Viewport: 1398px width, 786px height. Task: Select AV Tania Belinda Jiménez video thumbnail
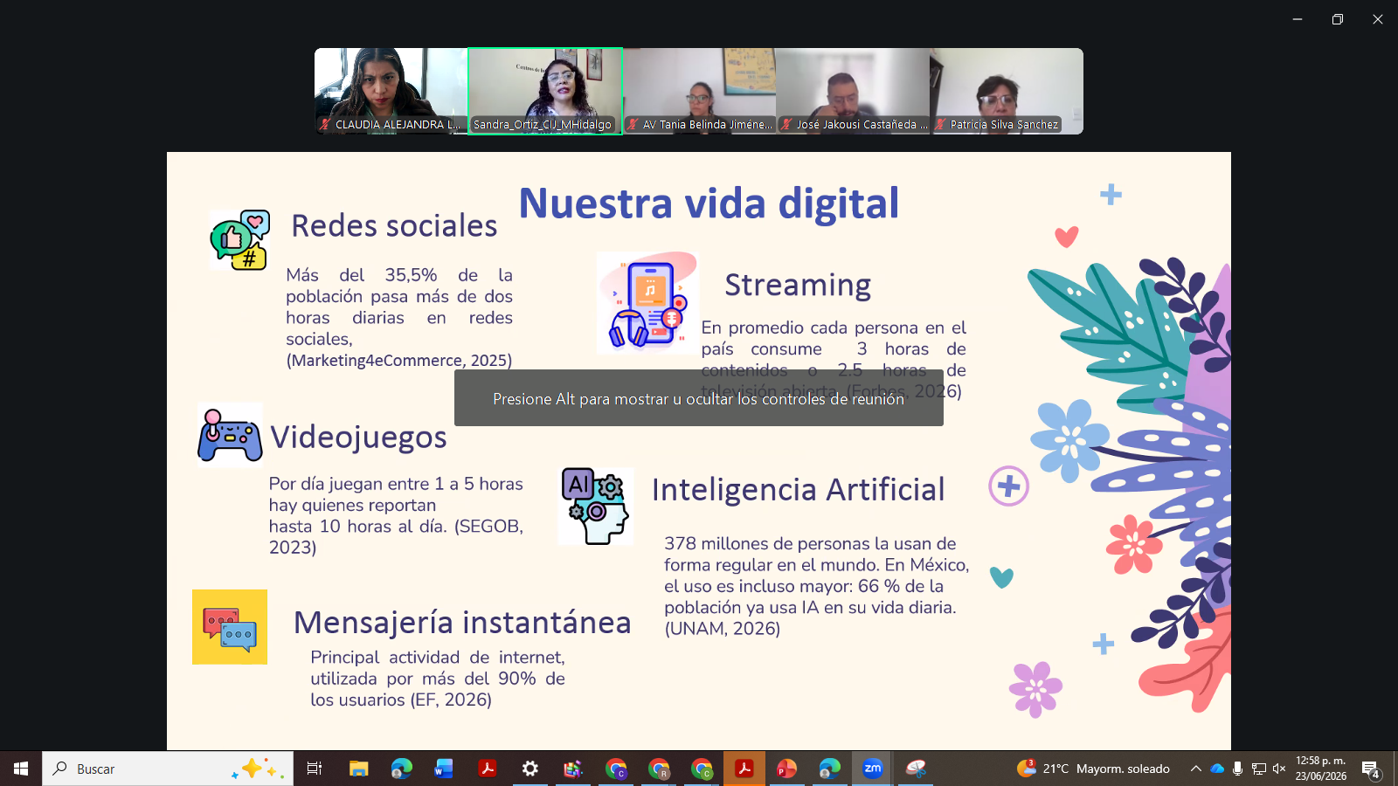pos(700,91)
